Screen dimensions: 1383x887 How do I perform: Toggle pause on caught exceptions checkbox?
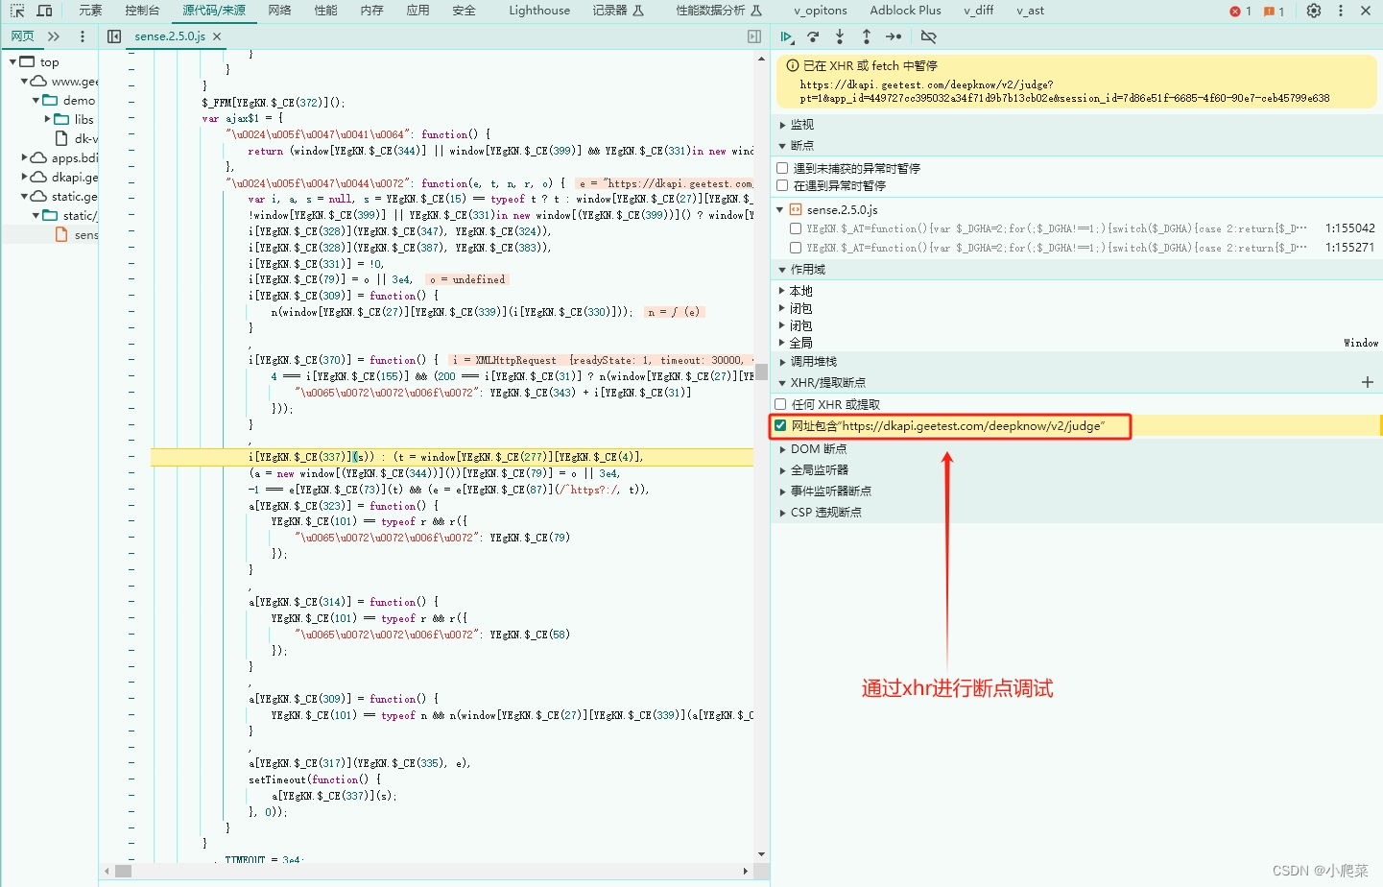(x=782, y=185)
